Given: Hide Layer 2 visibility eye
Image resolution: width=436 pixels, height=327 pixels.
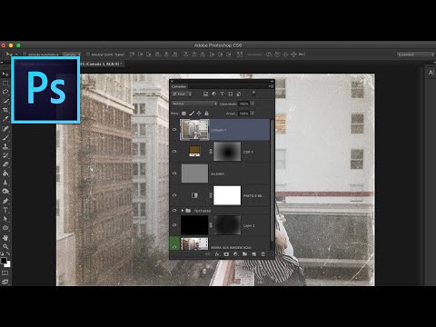Looking at the screenshot, I should point(174,225).
